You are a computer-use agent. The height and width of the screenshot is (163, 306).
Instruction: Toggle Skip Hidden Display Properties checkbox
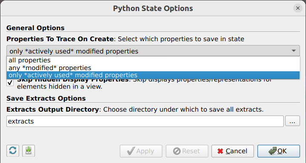pos(10,83)
